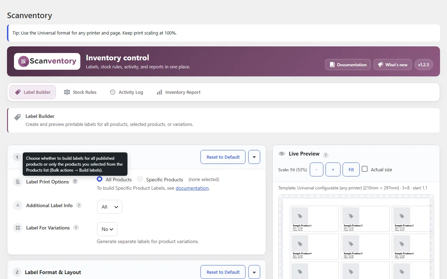
Task: Collapse the Label Format & Layout section arrow
Action: click(254, 272)
